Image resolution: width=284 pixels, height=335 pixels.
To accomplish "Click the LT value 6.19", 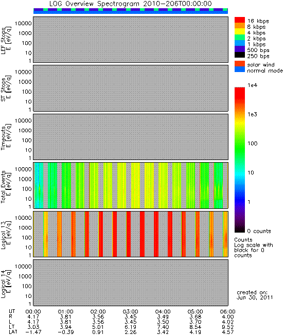I will [131, 327].
